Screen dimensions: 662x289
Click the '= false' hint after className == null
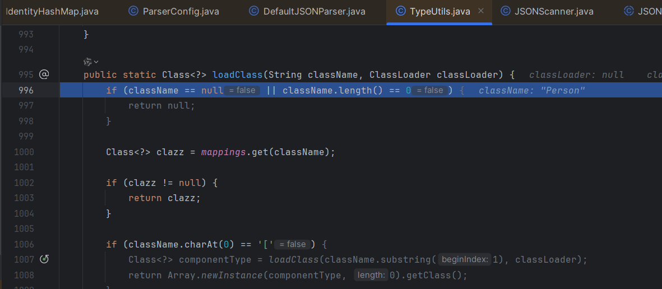(x=242, y=90)
